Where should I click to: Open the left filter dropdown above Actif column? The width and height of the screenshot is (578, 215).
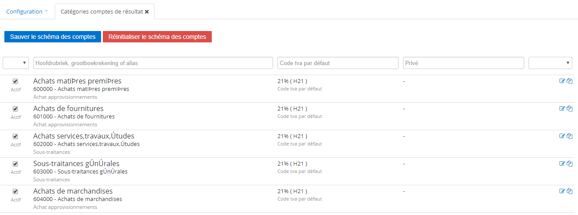pos(16,63)
